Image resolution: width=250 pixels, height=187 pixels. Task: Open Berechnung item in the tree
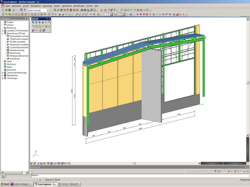(15, 53)
